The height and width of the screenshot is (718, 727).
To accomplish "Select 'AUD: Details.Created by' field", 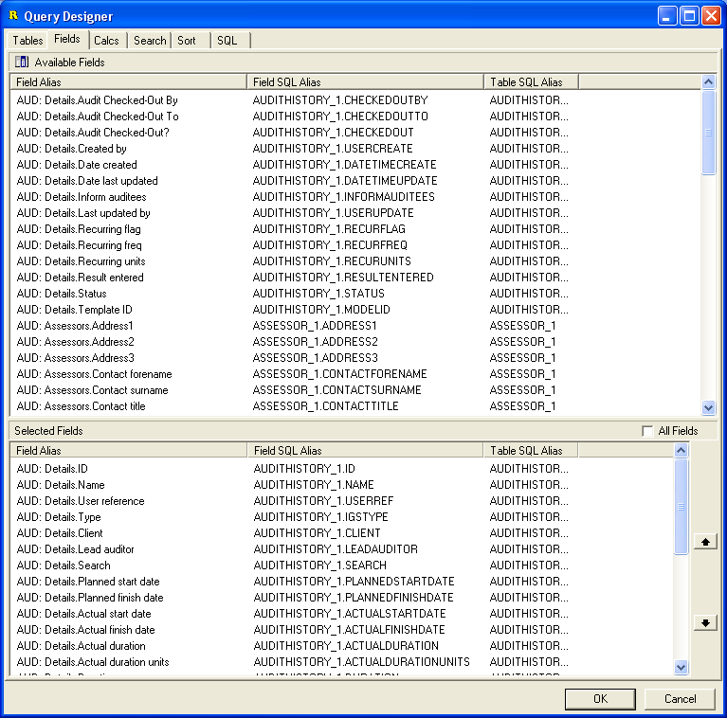I will 355,149.
